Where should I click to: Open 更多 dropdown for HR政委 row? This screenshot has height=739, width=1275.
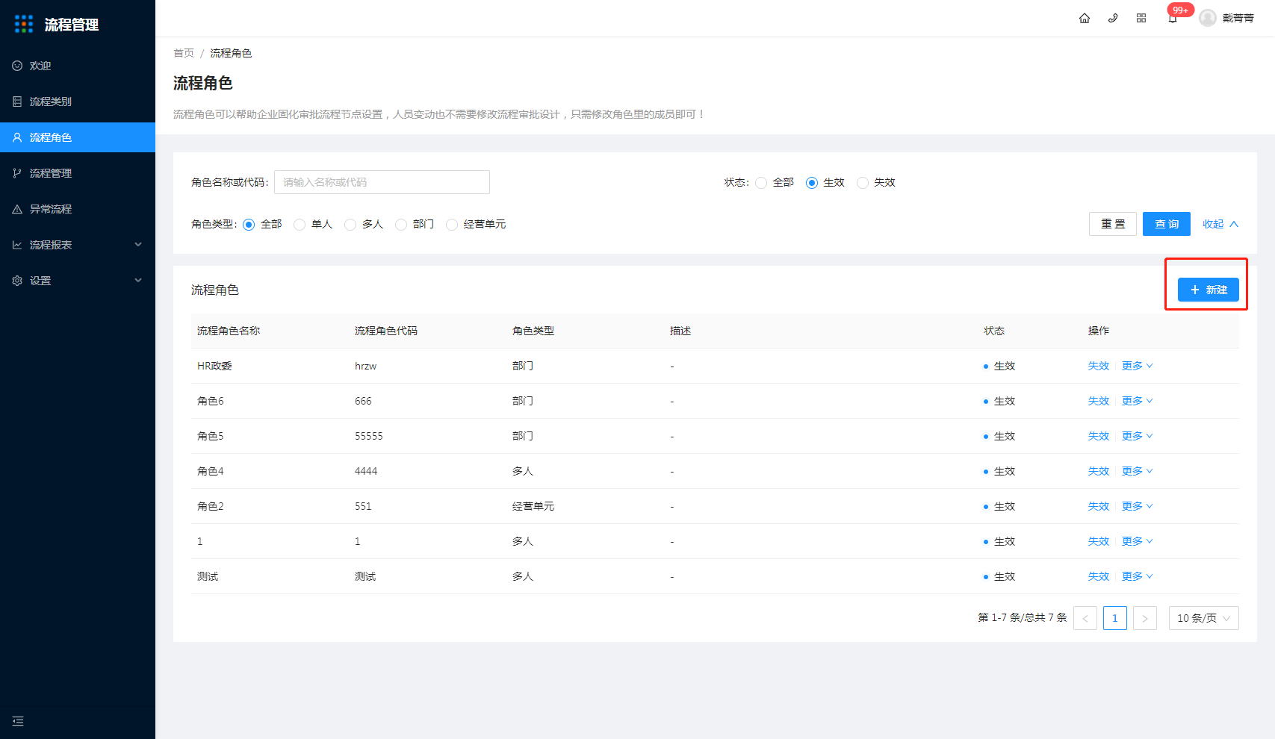(1138, 366)
